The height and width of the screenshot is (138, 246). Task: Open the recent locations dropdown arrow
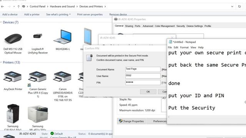[14, 7]
